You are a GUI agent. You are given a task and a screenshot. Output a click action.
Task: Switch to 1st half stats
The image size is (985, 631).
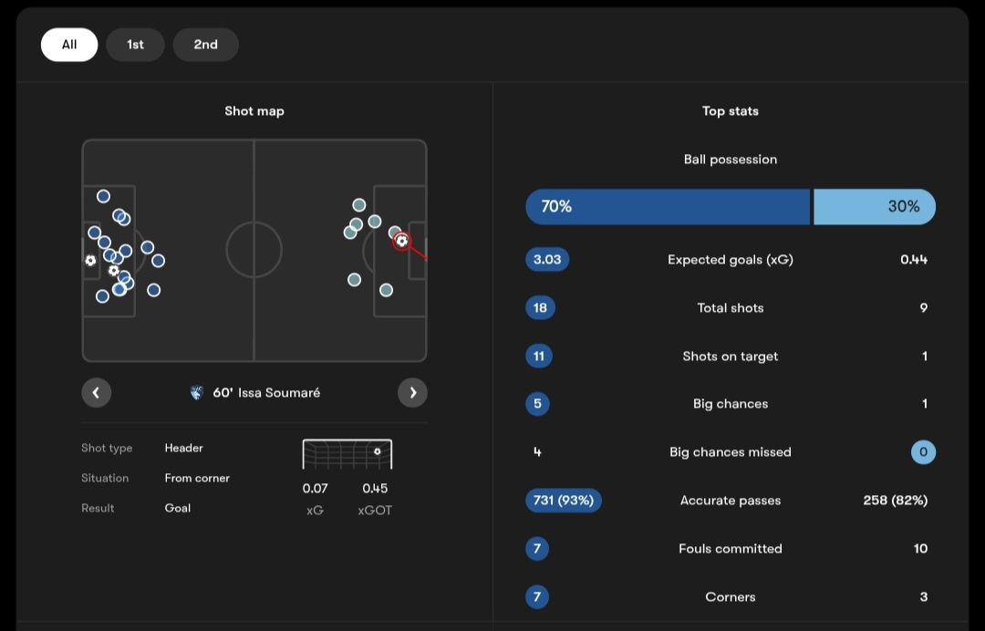point(135,45)
